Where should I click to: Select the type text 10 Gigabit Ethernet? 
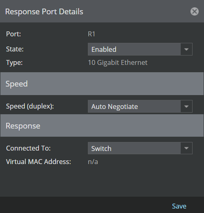(x=118, y=62)
